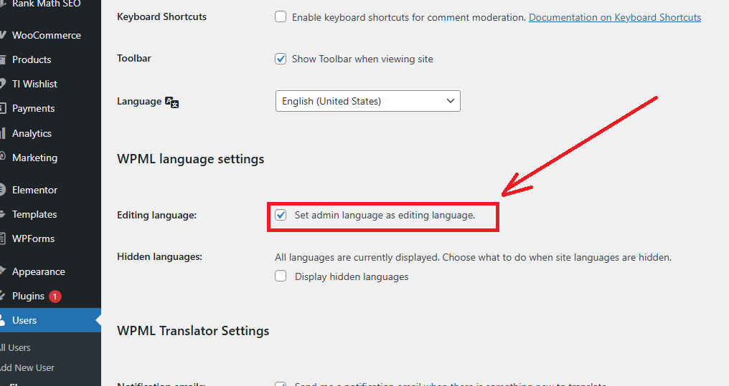Open Documentation on Keyboard Shortcuts link
Viewport: 729px width, 386px height.
tap(615, 18)
